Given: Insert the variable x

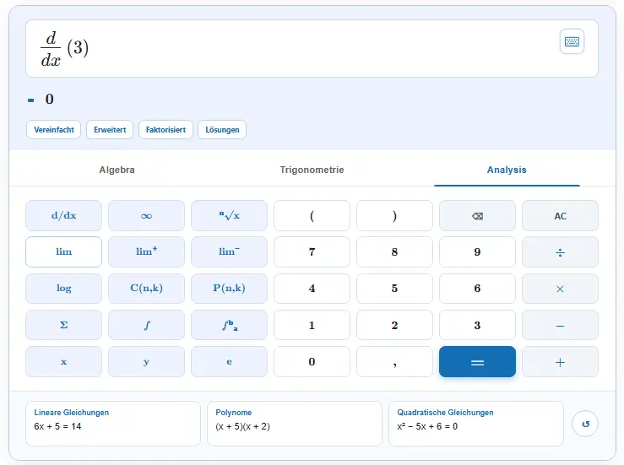Looking at the screenshot, I should point(63,361).
